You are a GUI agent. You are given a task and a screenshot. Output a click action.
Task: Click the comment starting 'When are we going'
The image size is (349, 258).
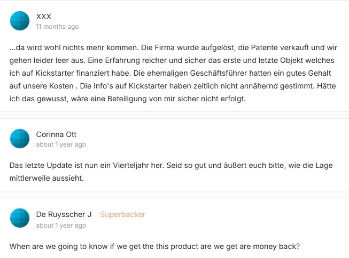coord(154,246)
